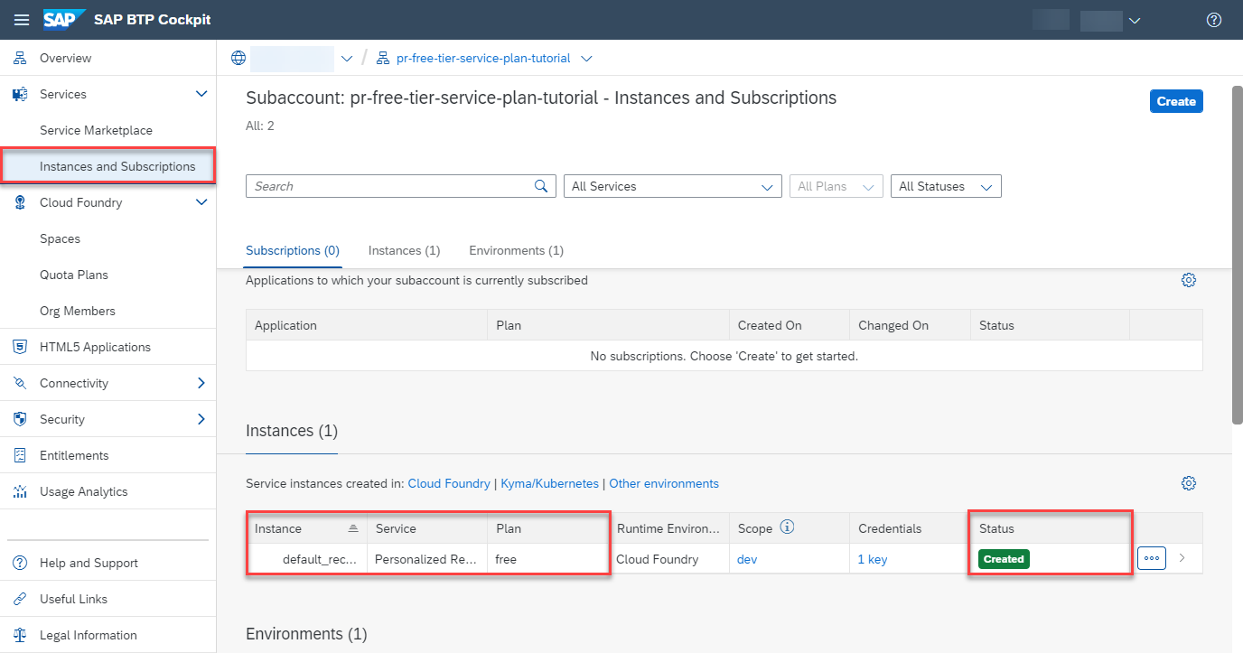The width and height of the screenshot is (1243, 653).
Task: Click the Scope column info icon
Action: (787, 527)
